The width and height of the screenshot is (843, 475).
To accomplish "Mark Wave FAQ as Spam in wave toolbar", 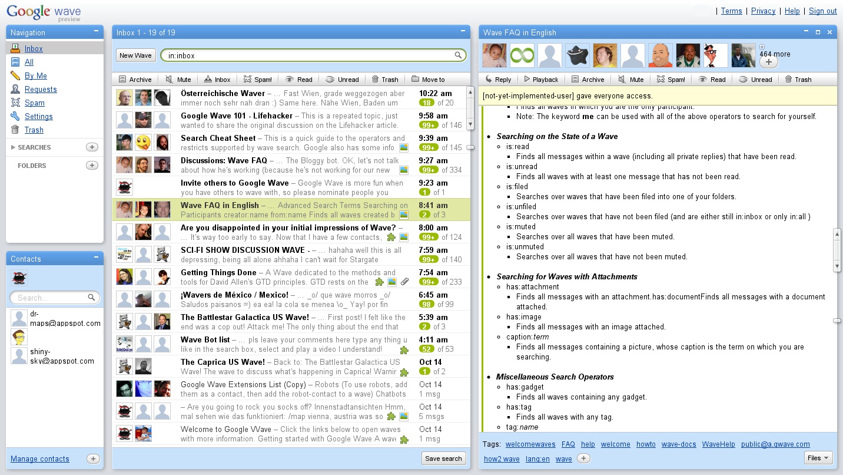I will pyautogui.click(x=671, y=80).
